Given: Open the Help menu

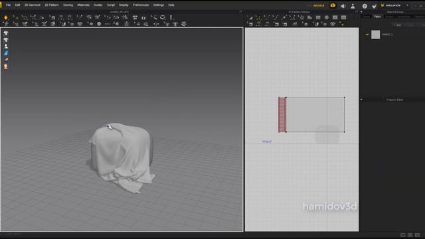Looking at the screenshot, I should [x=171, y=5].
